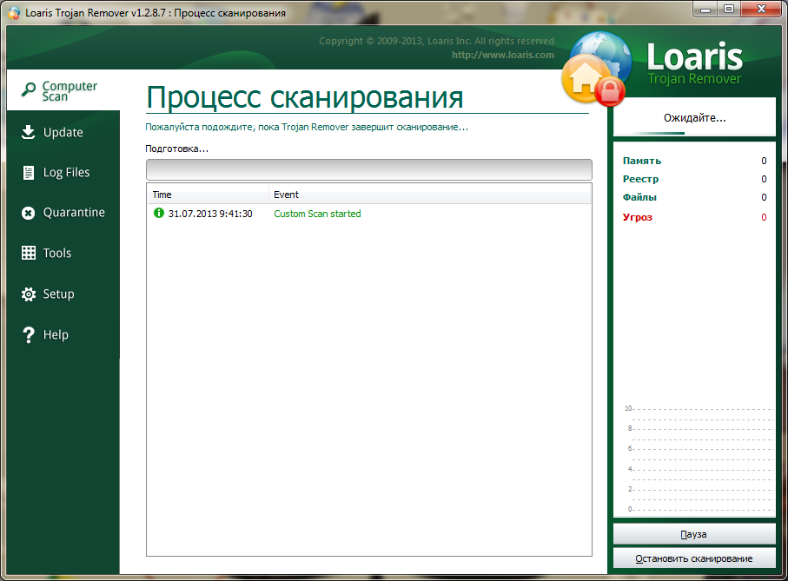Click the title bar application icon
The image size is (788, 581).
(14, 12)
